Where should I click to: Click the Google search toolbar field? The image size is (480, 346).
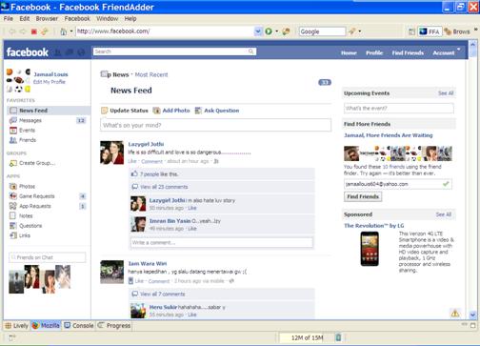(322, 31)
